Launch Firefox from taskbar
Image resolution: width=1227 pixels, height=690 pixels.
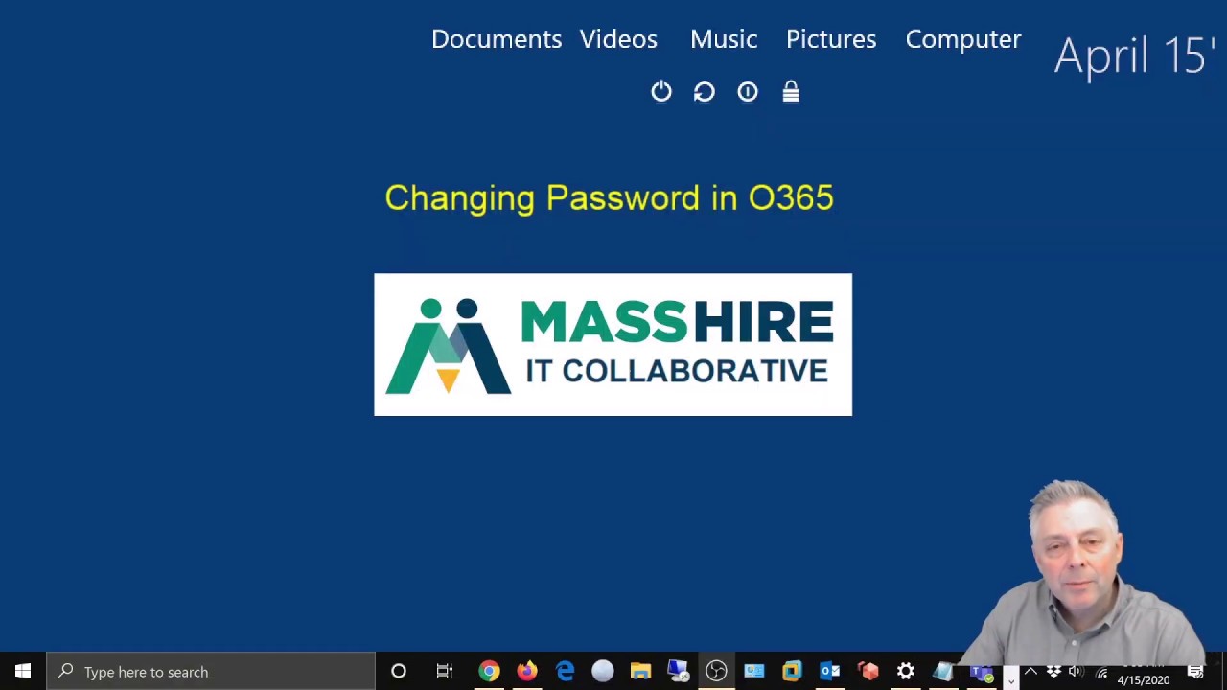pyautogui.click(x=527, y=672)
